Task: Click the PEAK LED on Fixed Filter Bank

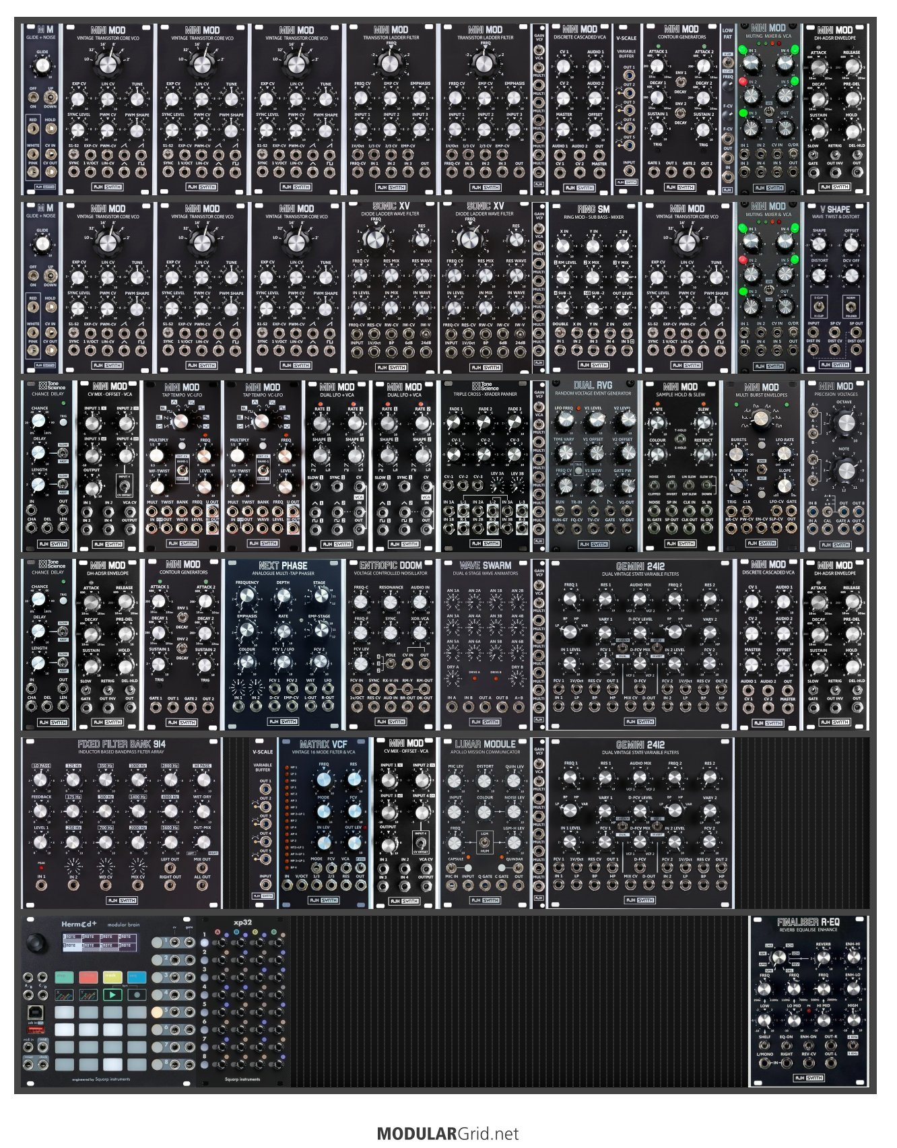Action: point(42,868)
